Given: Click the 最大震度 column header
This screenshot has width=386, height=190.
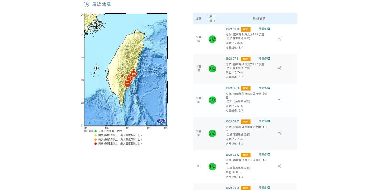Looking at the screenshot, I should pyautogui.click(x=212, y=19).
